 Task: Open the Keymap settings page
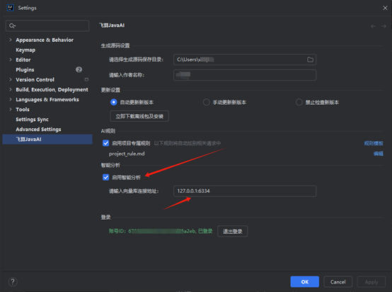coord(25,50)
